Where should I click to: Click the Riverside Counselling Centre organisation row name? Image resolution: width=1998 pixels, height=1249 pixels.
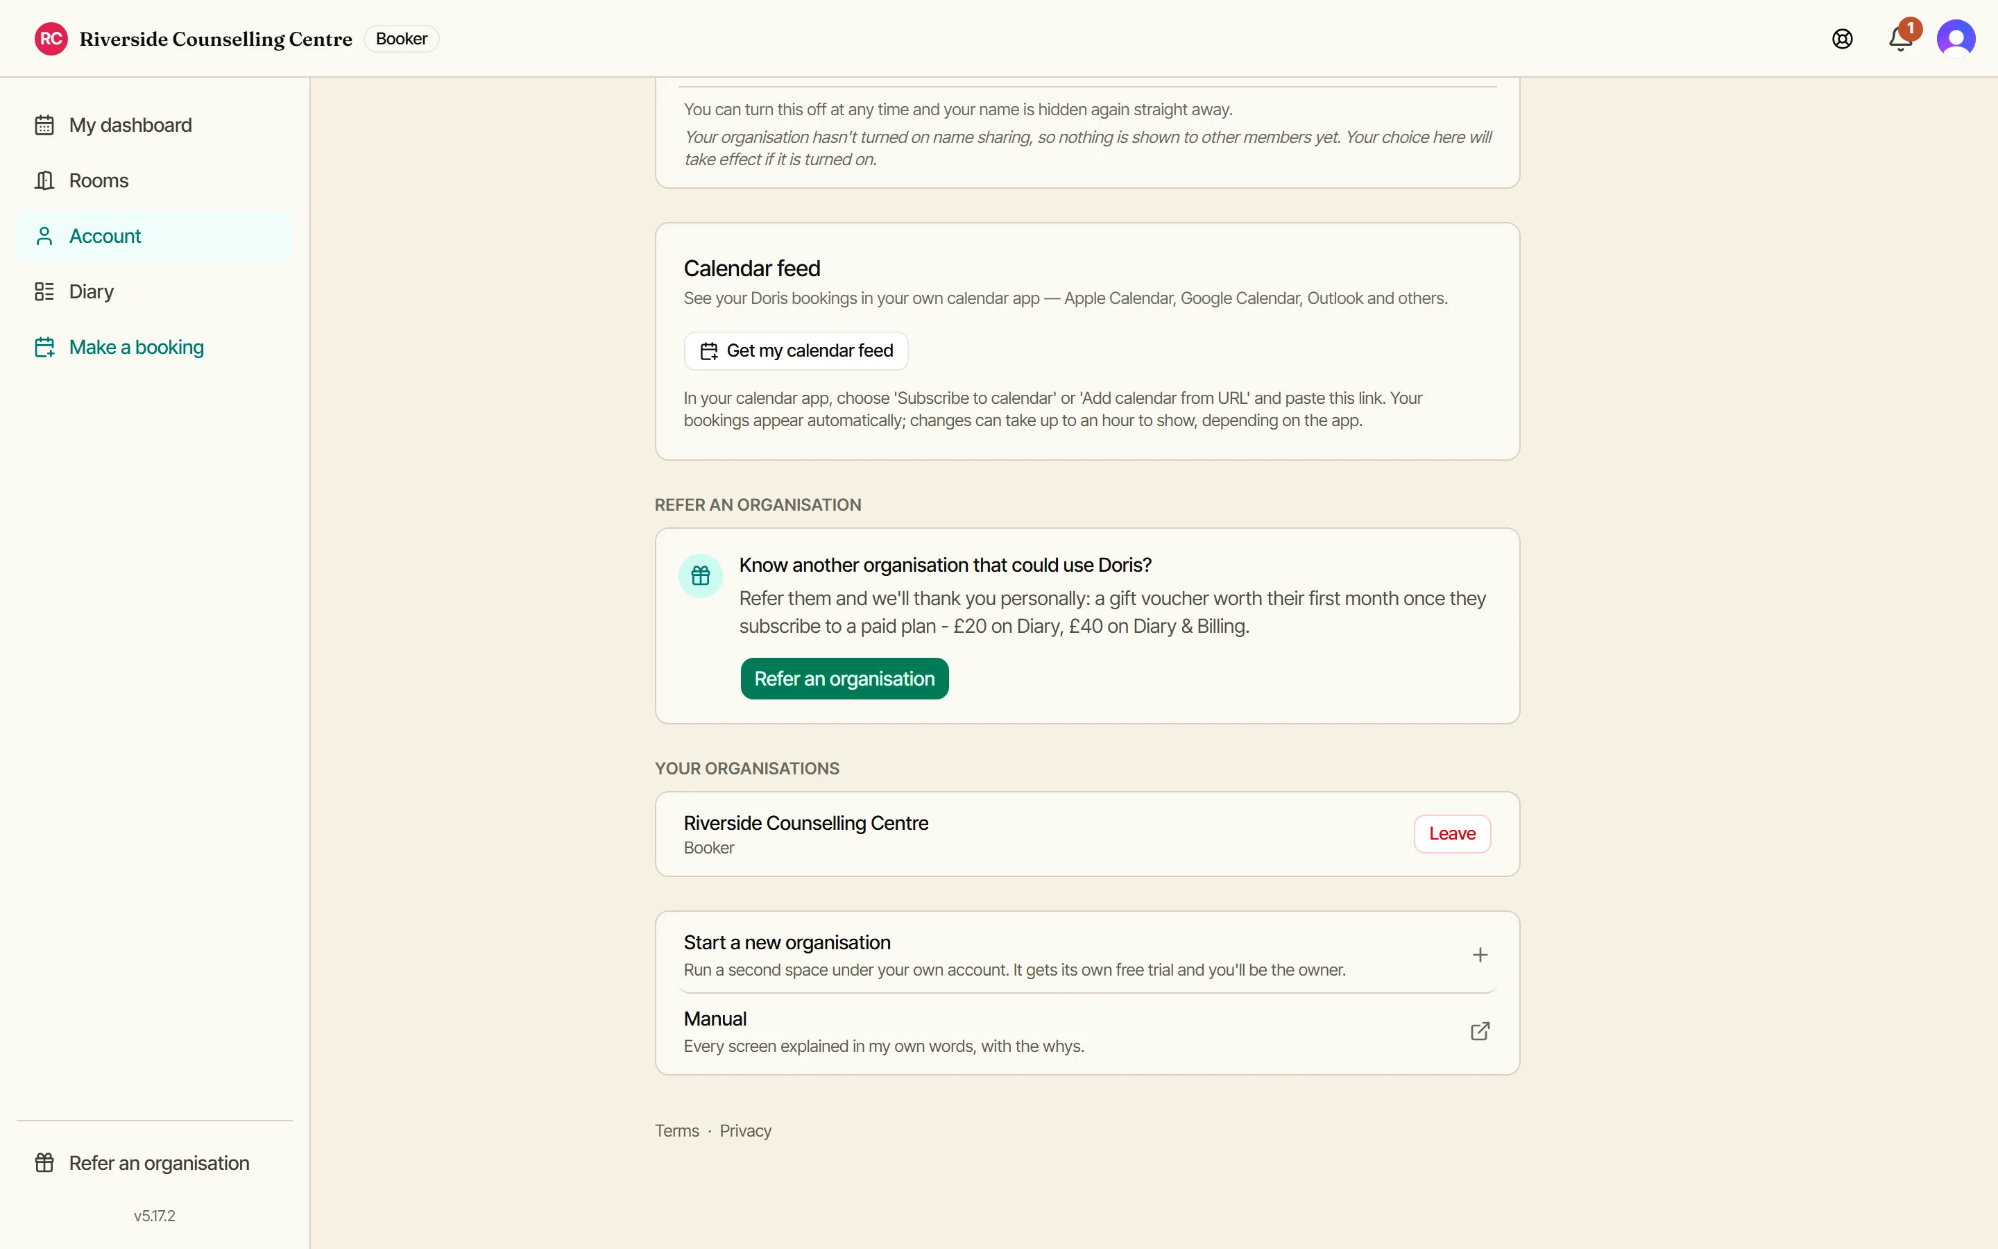(806, 823)
